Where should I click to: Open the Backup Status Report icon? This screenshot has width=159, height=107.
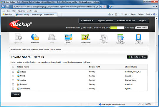120,37
